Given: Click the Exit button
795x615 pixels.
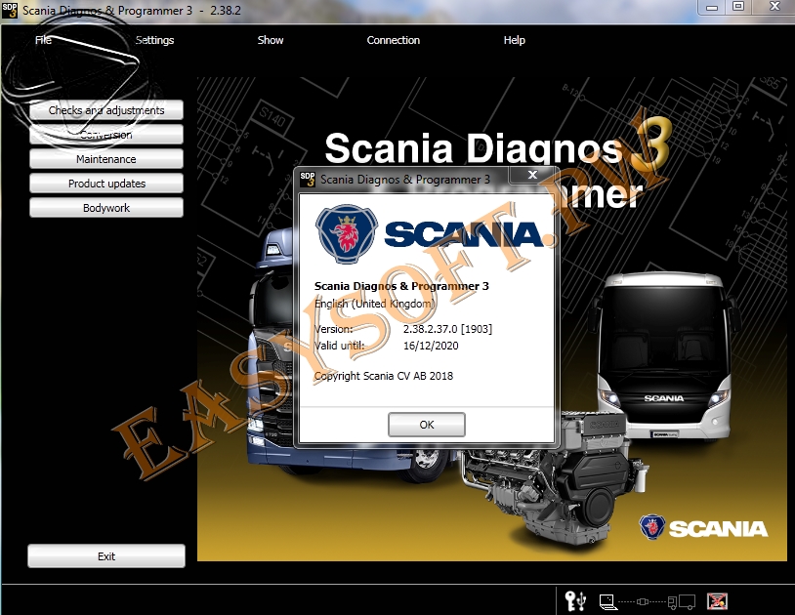Looking at the screenshot, I should coord(106,556).
